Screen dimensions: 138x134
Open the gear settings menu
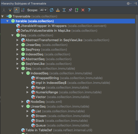[x=129, y=3]
